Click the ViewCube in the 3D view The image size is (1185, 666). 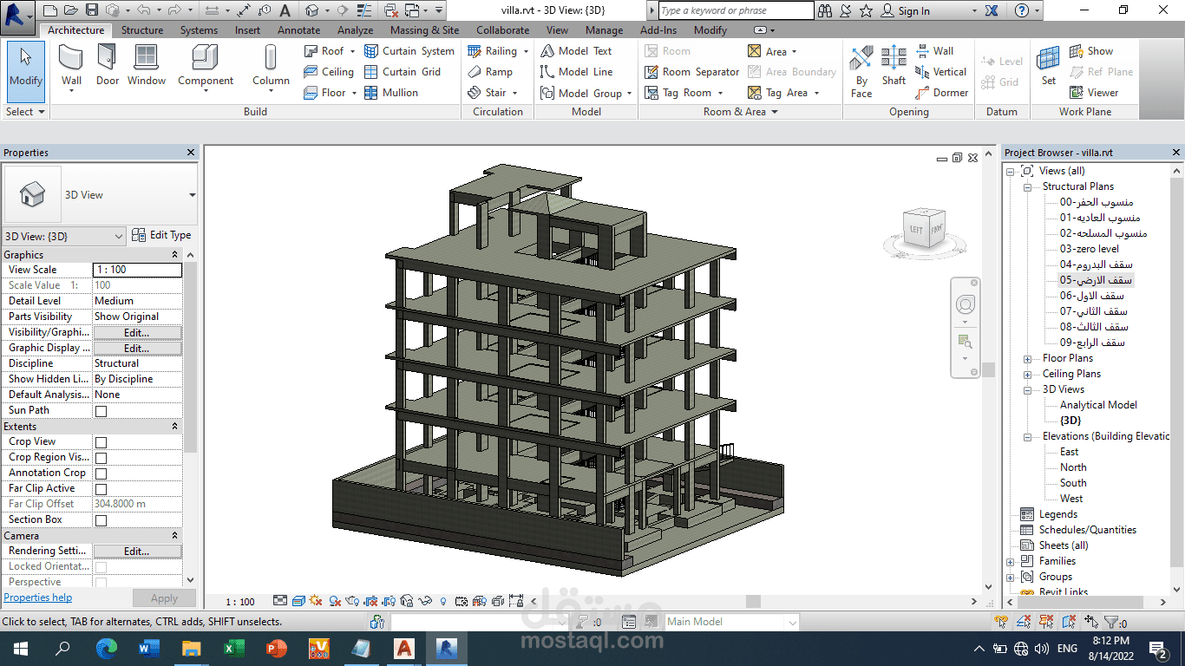[x=925, y=229]
